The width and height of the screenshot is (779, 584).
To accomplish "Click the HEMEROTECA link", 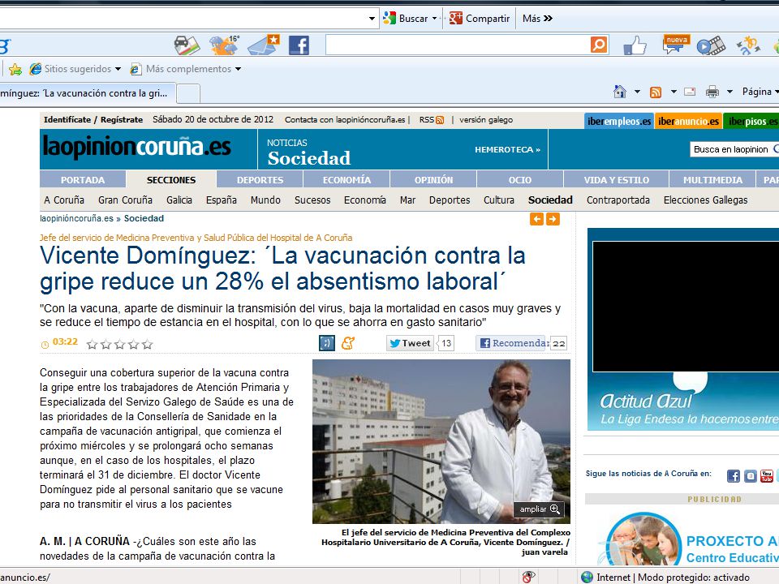I will [507, 149].
